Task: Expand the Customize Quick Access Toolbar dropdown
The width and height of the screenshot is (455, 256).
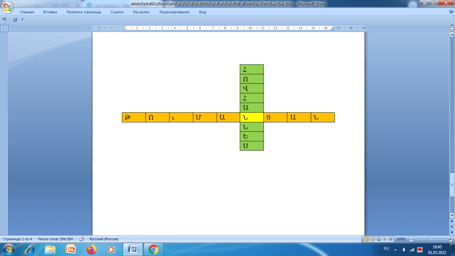Action: click(23, 20)
